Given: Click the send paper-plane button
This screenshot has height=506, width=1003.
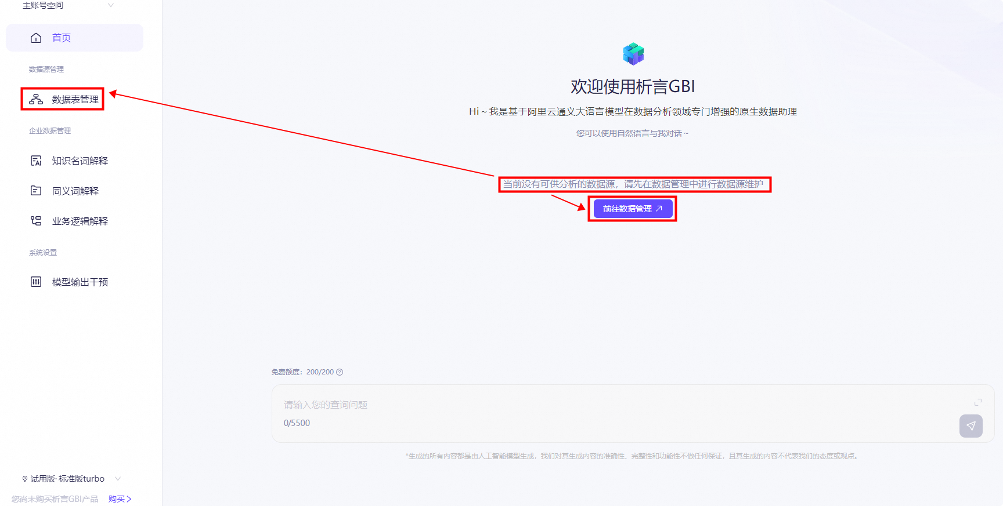Looking at the screenshot, I should 971,426.
